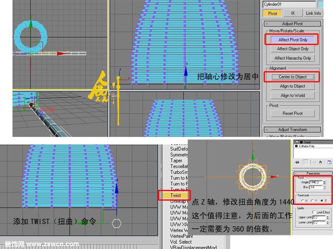Collapse the Adjust Transform rollout
Viewport: 333px width, 249px height.
pyautogui.click(x=292, y=129)
